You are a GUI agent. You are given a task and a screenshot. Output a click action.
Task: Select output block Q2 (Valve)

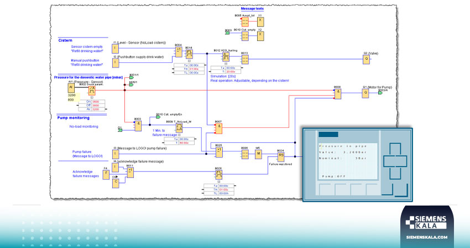[366, 59]
